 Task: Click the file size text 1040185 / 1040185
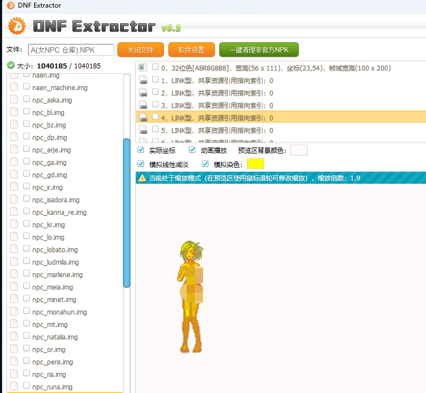point(69,66)
